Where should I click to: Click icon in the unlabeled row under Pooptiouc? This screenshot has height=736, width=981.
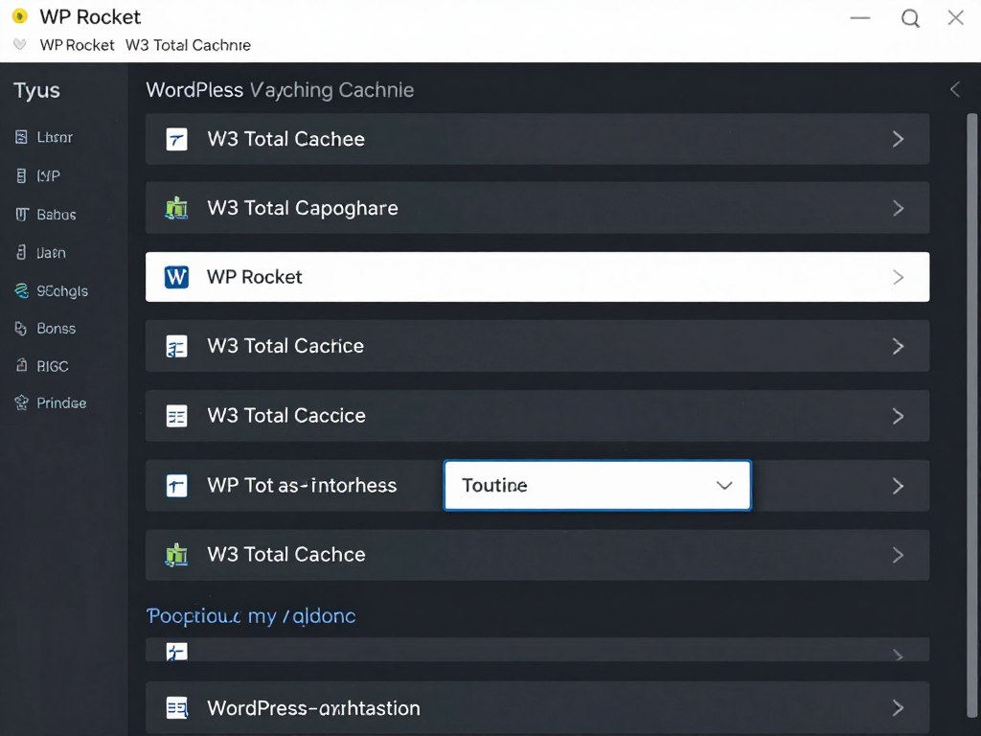[x=176, y=652]
